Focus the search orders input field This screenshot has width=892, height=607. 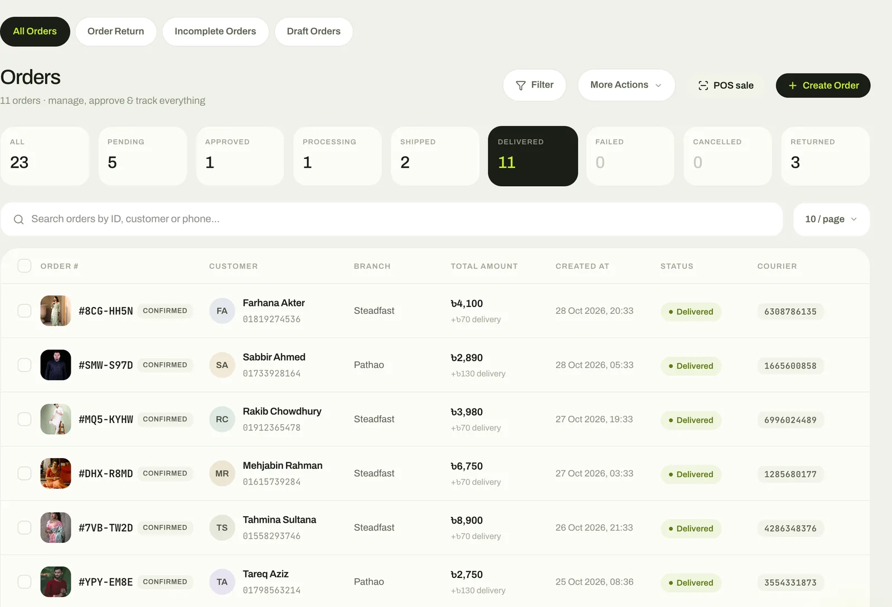pos(391,220)
